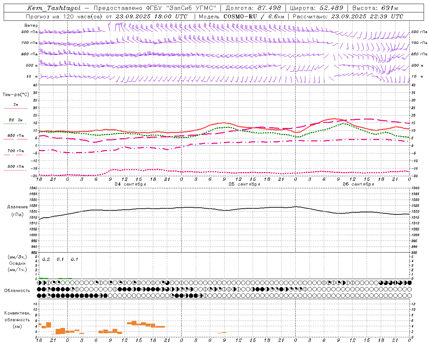Click the 0.2 precipitation amount value

[x=46, y=260]
